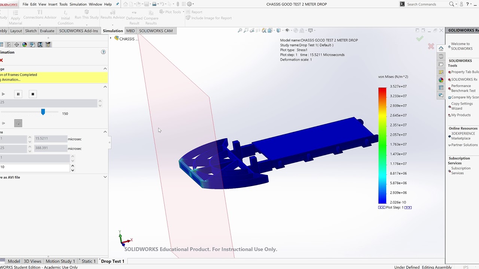The height and width of the screenshot is (269, 479).
Task: Open the My Products link
Action: tap(461, 115)
